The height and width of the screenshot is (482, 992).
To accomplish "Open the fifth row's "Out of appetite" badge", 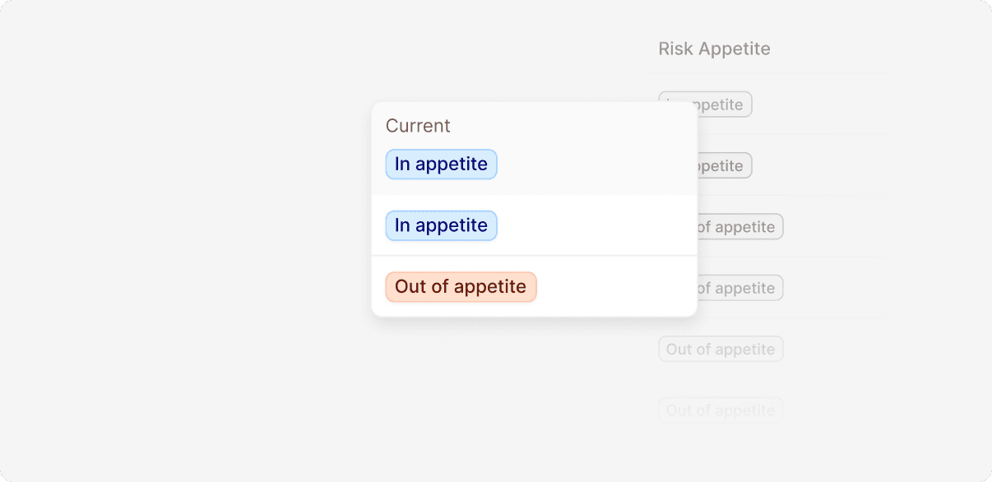I will click(721, 349).
